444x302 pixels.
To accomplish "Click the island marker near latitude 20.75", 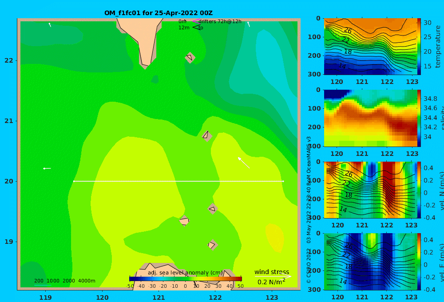I will pos(207,136).
